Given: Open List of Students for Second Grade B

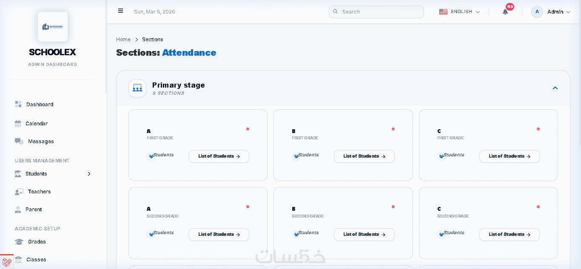Looking at the screenshot, I should pyautogui.click(x=364, y=235).
